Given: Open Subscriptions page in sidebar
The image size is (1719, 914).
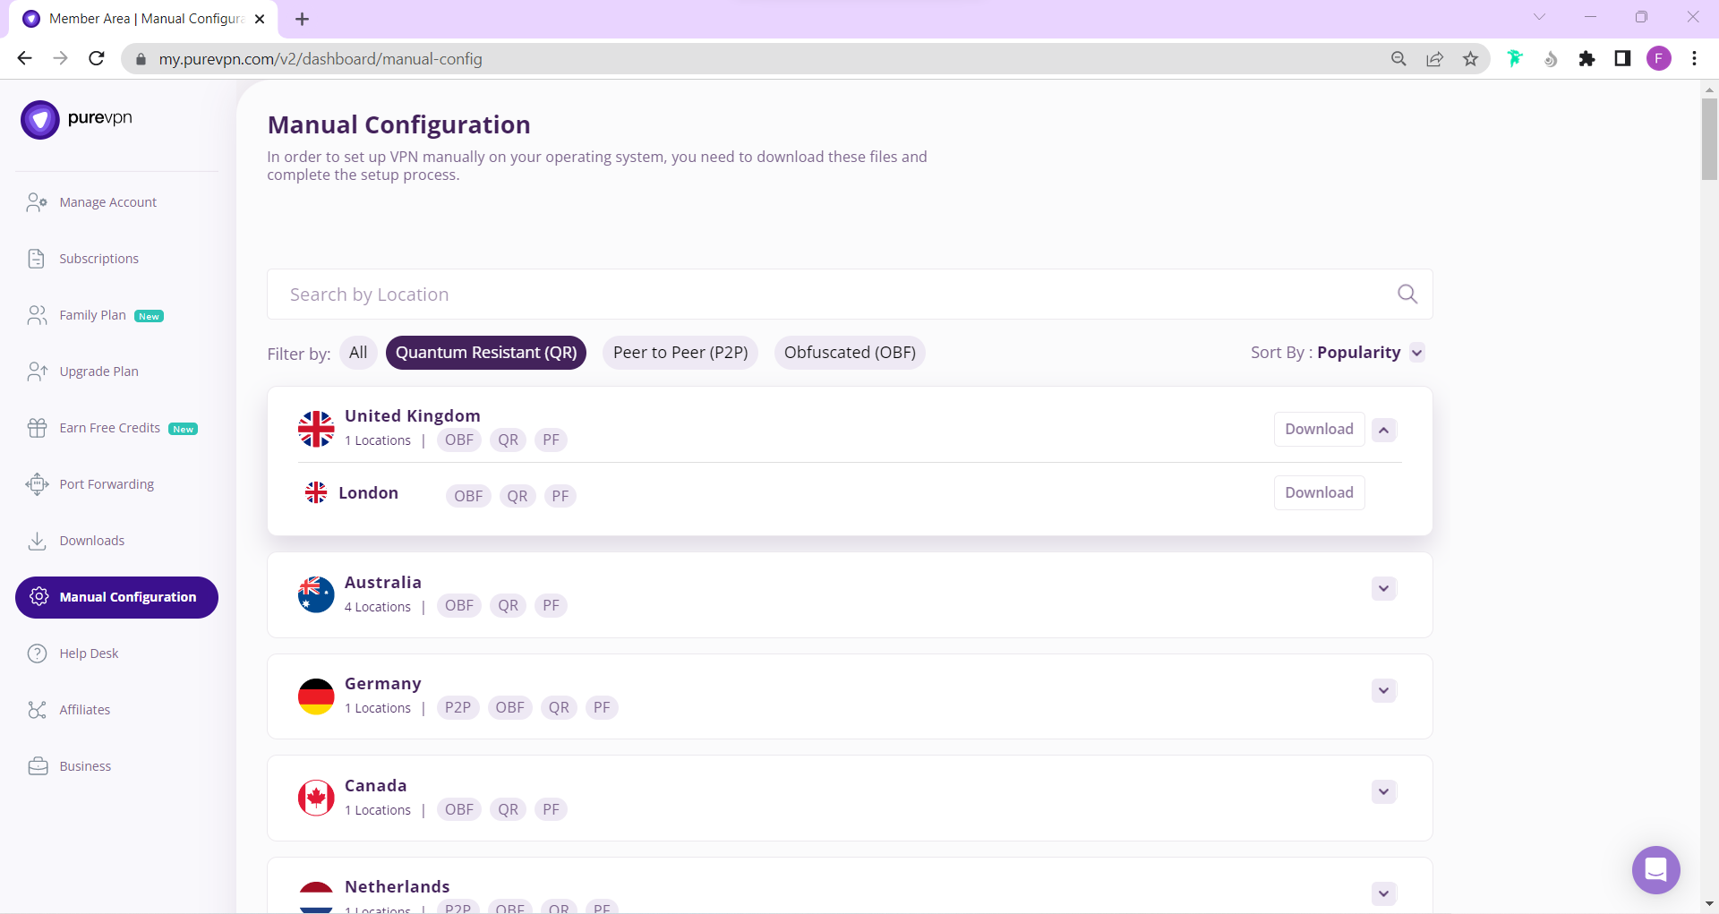Looking at the screenshot, I should [x=98, y=259].
